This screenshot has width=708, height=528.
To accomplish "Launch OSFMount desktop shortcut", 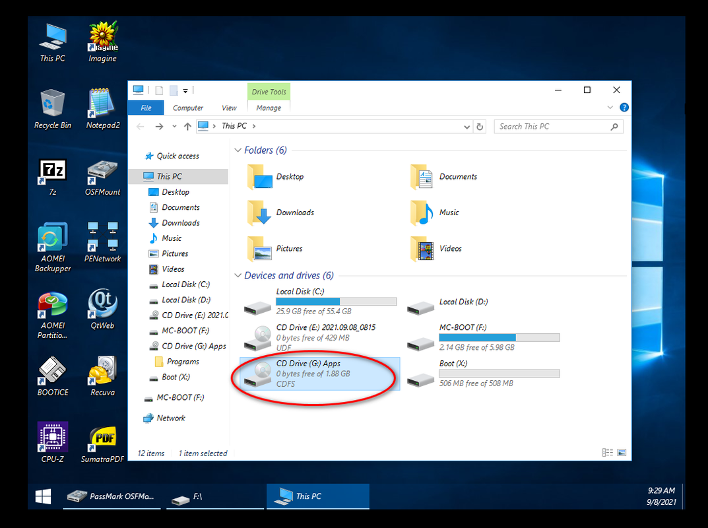I will click(x=102, y=177).
